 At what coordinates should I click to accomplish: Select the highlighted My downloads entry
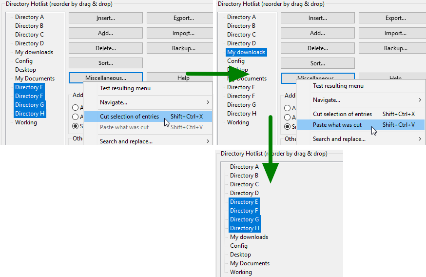point(246,52)
